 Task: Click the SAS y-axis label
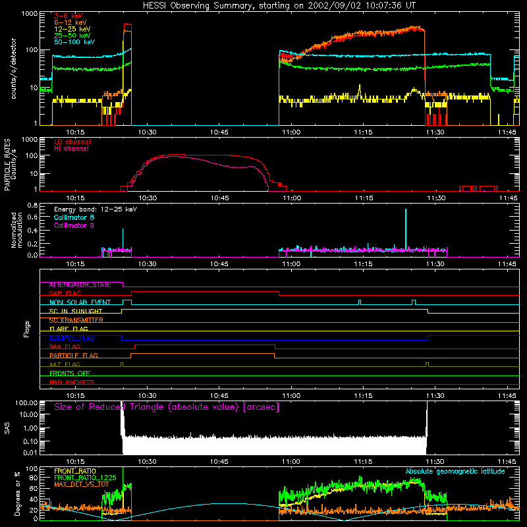coord(7,428)
